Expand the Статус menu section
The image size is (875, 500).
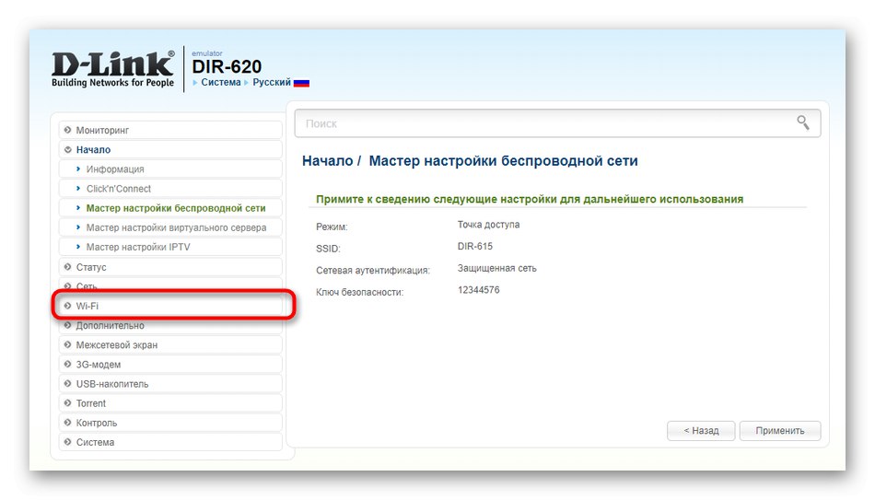(170, 267)
